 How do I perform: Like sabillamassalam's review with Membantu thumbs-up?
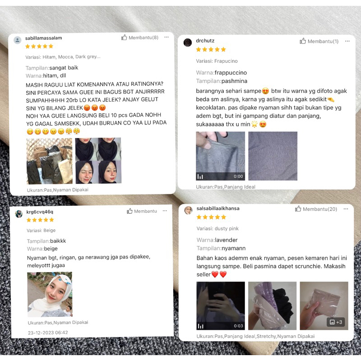(x=140, y=37)
